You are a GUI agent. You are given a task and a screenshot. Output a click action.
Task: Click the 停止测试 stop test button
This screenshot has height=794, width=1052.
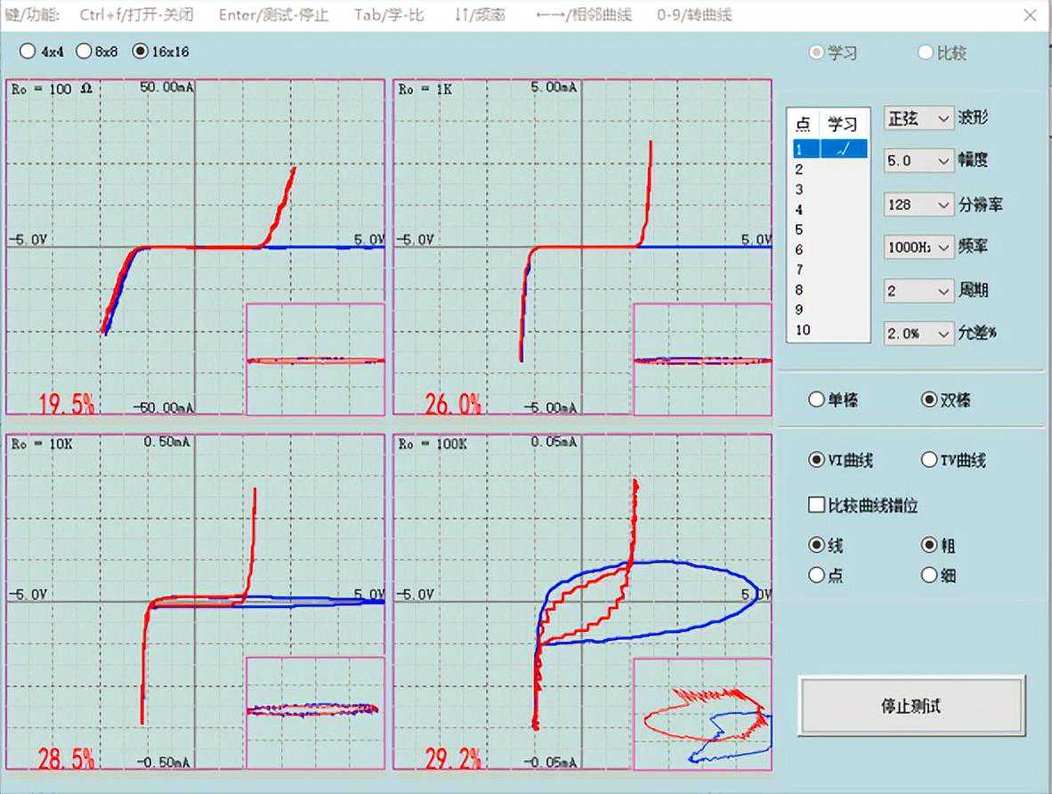(x=911, y=706)
